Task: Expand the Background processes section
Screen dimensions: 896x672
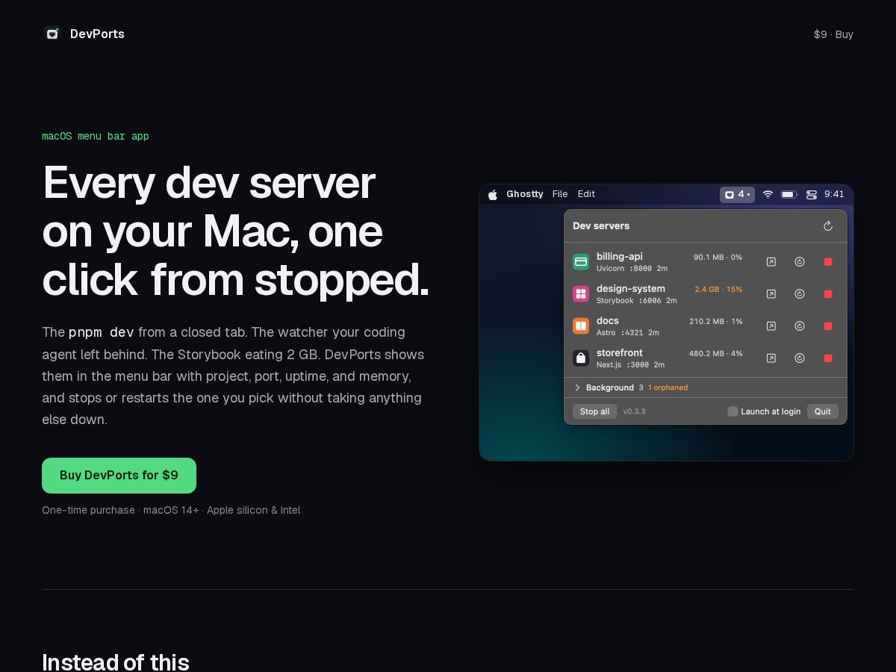Action: (x=577, y=388)
